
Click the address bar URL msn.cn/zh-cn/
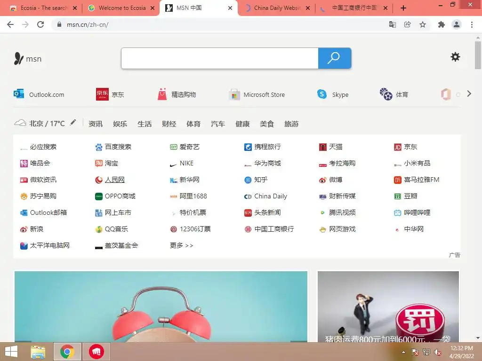pyautogui.click(x=88, y=24)
